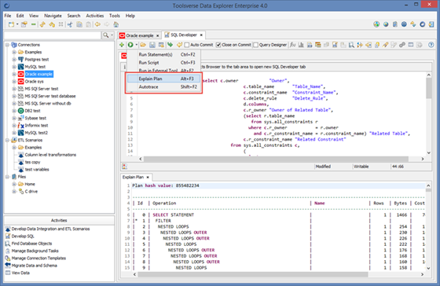Click the green commit arrow icon
440x286 pixels.
pyautogui.click(x=170, y=45)
